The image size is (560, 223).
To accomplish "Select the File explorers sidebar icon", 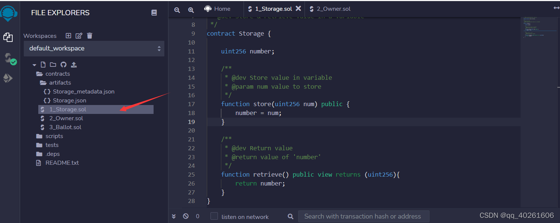I will point(8,37).
